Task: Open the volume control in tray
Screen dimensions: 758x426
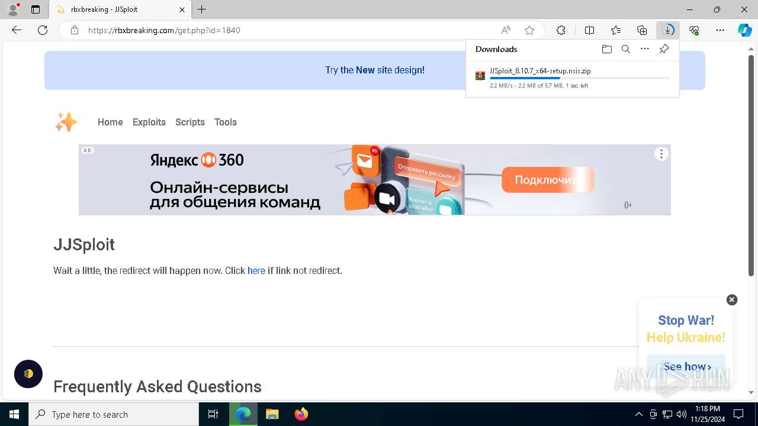Action: (x=681, y=414)
